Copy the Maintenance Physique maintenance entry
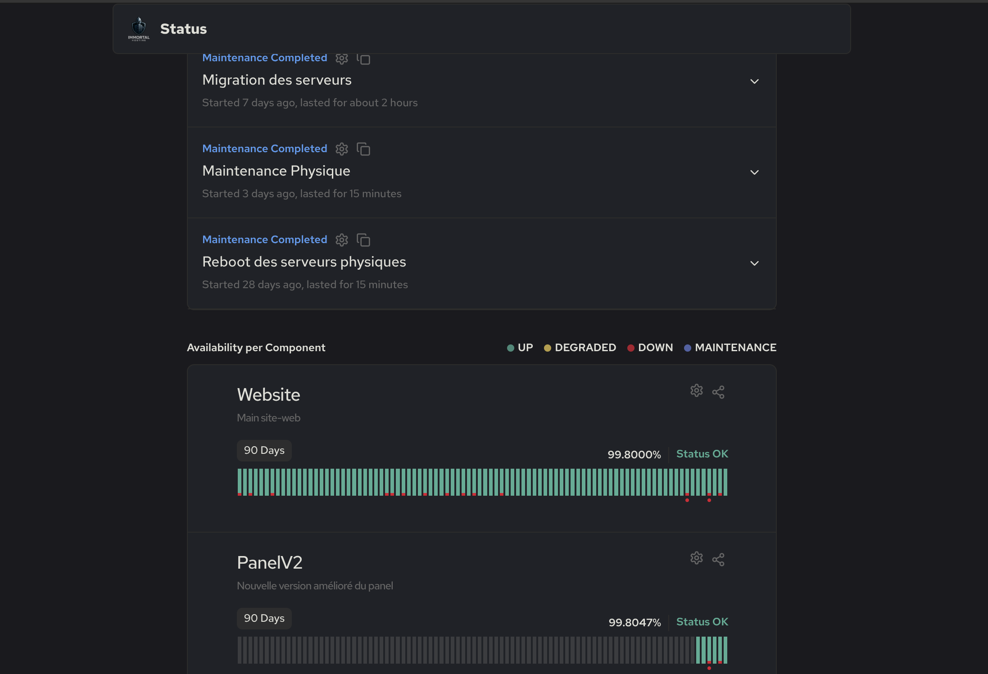This screenshot has width=988, height=674. pyautogui.click(x=364, y=149)
